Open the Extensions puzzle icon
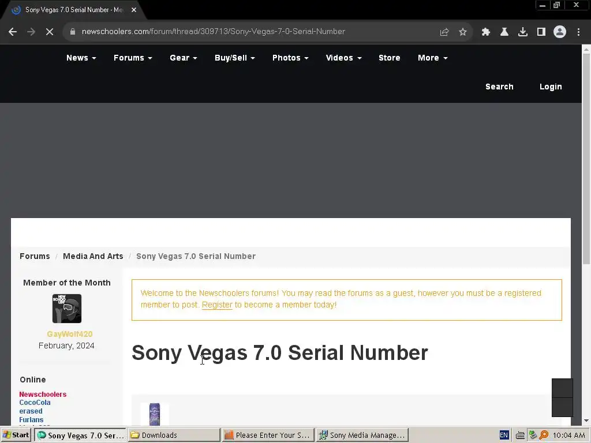Screen dimensions: 591x443 [x=486, y=32]
